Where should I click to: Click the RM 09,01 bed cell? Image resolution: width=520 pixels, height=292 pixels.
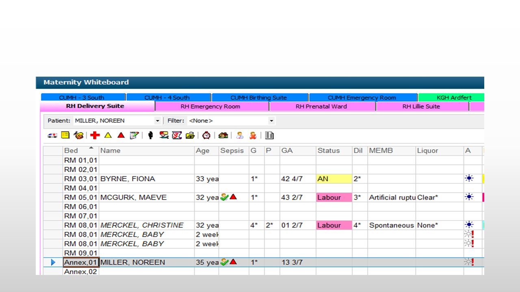point(81,253)
